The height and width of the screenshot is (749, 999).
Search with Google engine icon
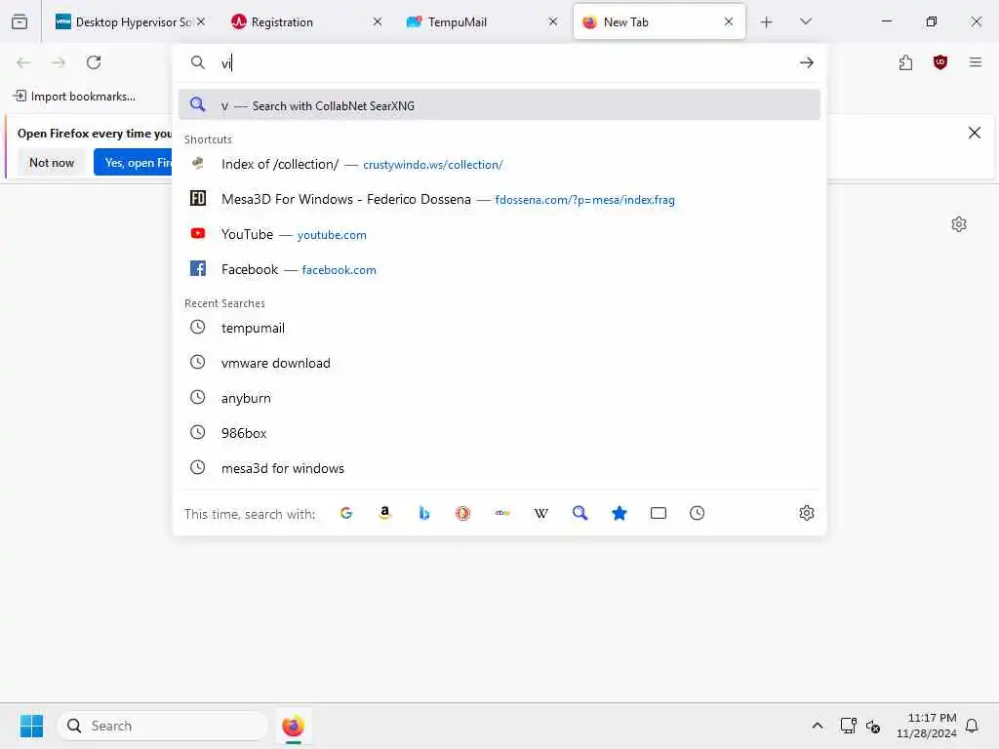pos(346,513)
